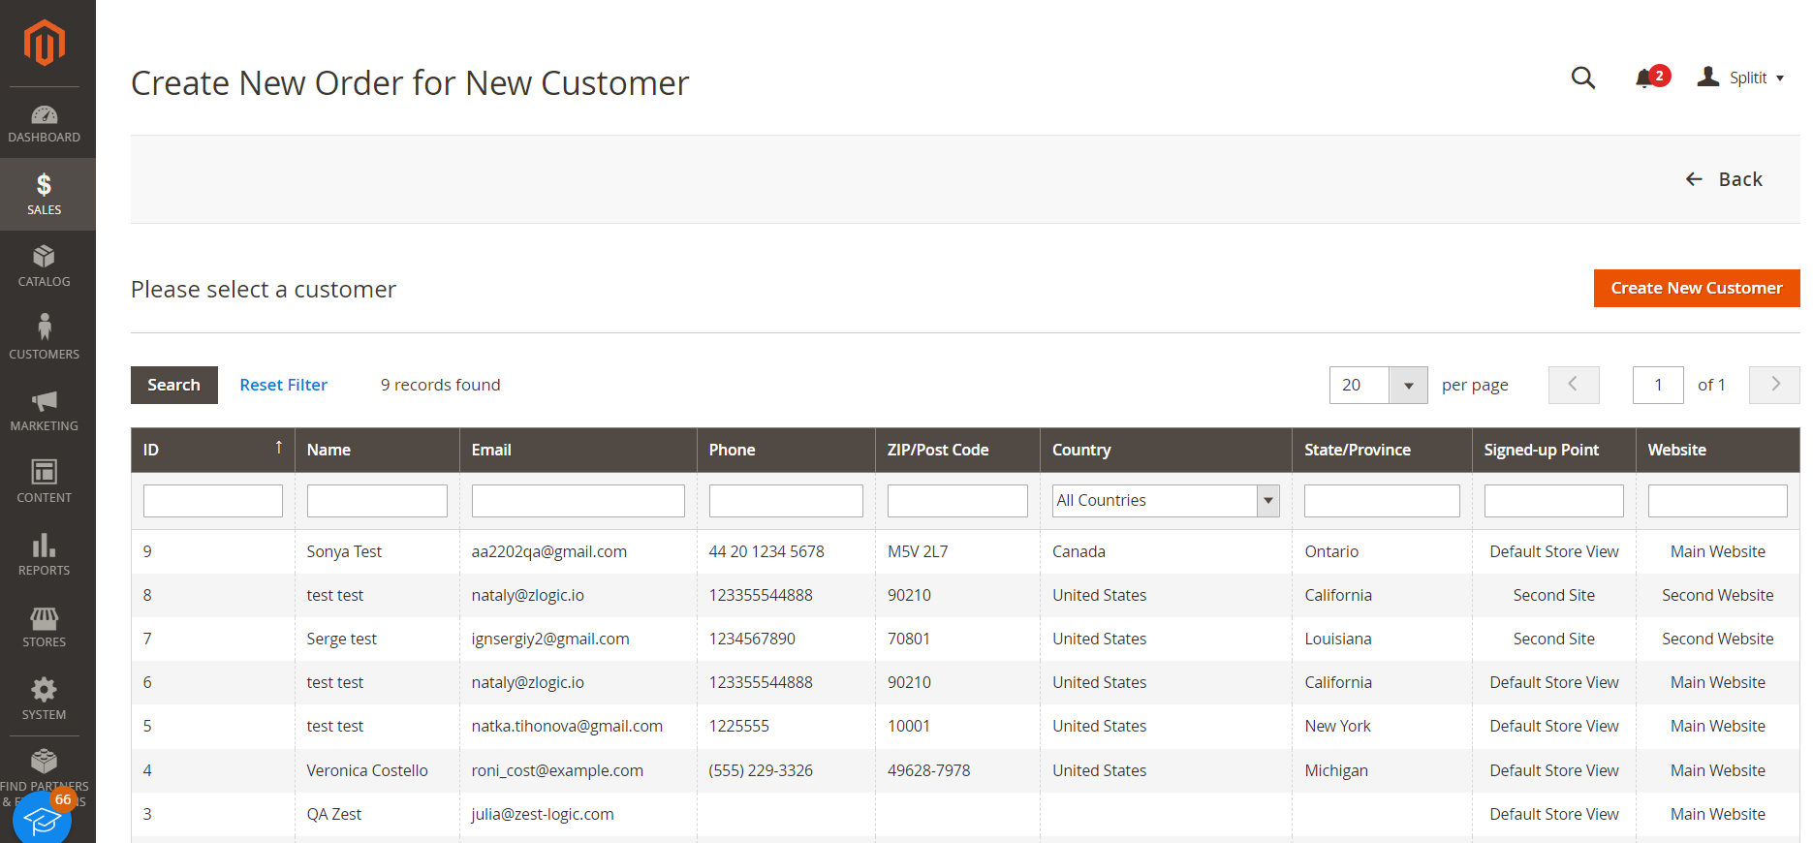Go back using the Back button
1813x843 pixels.
click(1724, 179)
